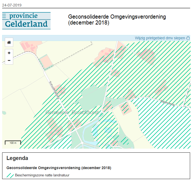Zoom out with the minus button
This screenshot has height=185, width=192.
point(9,61)
